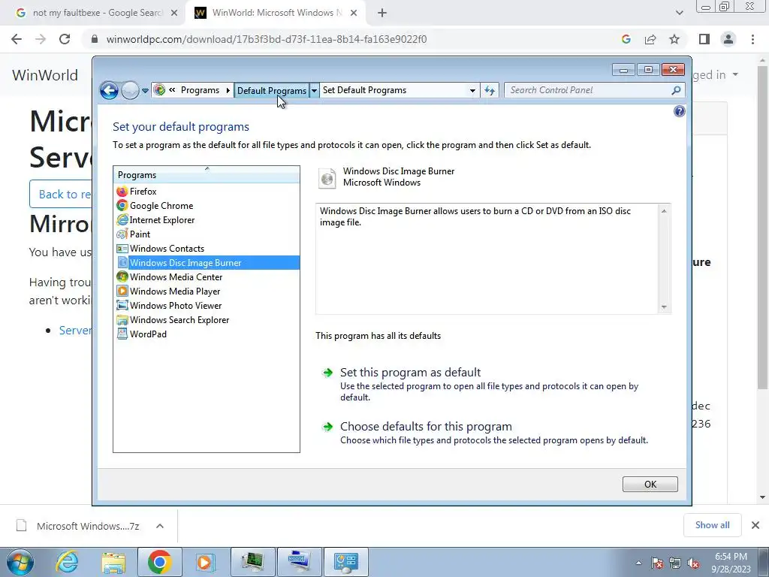The width and height of the screenshot is (769, 577).
Task: Click Show all downloads
Action: pyautogui.click(x=712, y=525)
